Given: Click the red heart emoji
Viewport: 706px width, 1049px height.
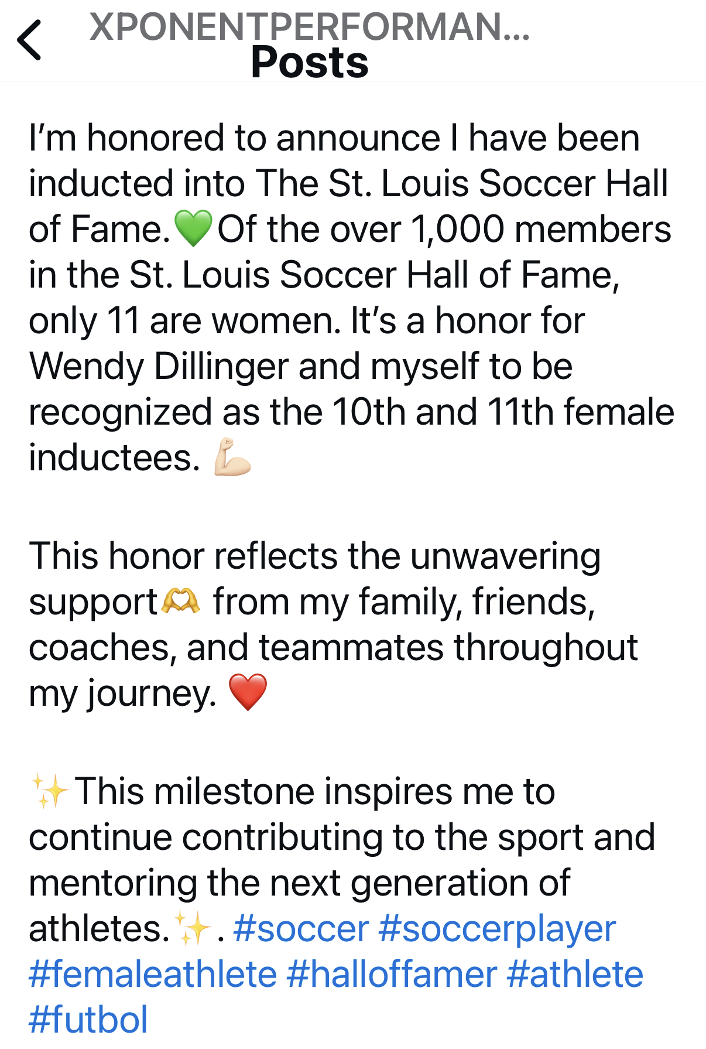Looking at the screenshot, I should pyautogui.click(x=249, y=693).
